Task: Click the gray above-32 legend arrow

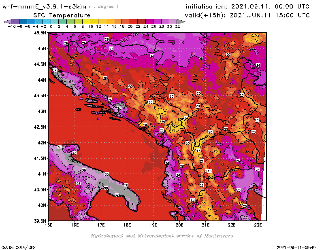Action: point(181,21)
